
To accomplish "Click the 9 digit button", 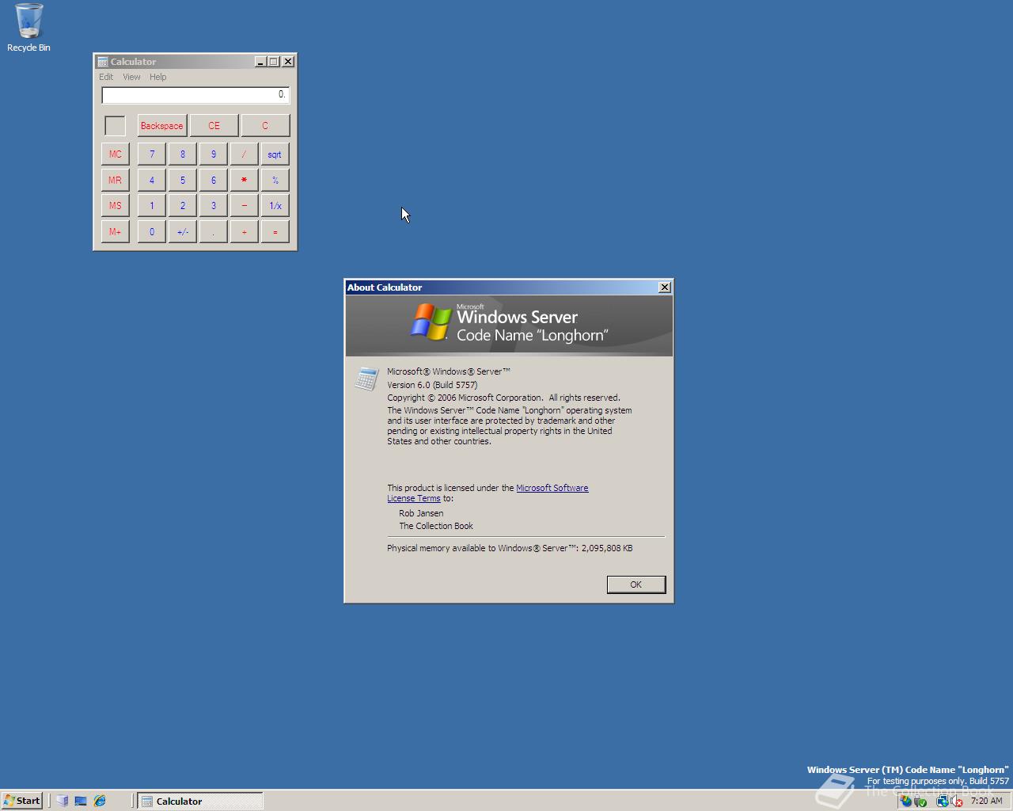I will [x=213, y=154].
